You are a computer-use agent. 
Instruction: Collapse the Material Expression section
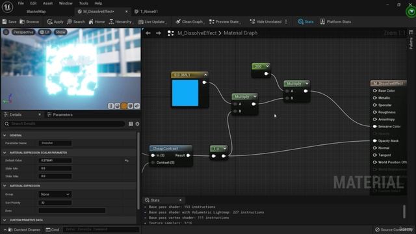coord(5,186)
